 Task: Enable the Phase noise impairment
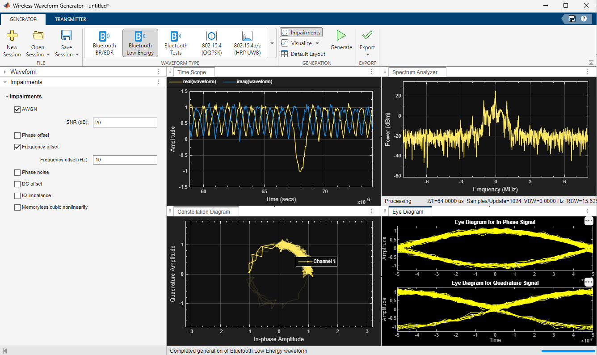(x=17, y=172)
